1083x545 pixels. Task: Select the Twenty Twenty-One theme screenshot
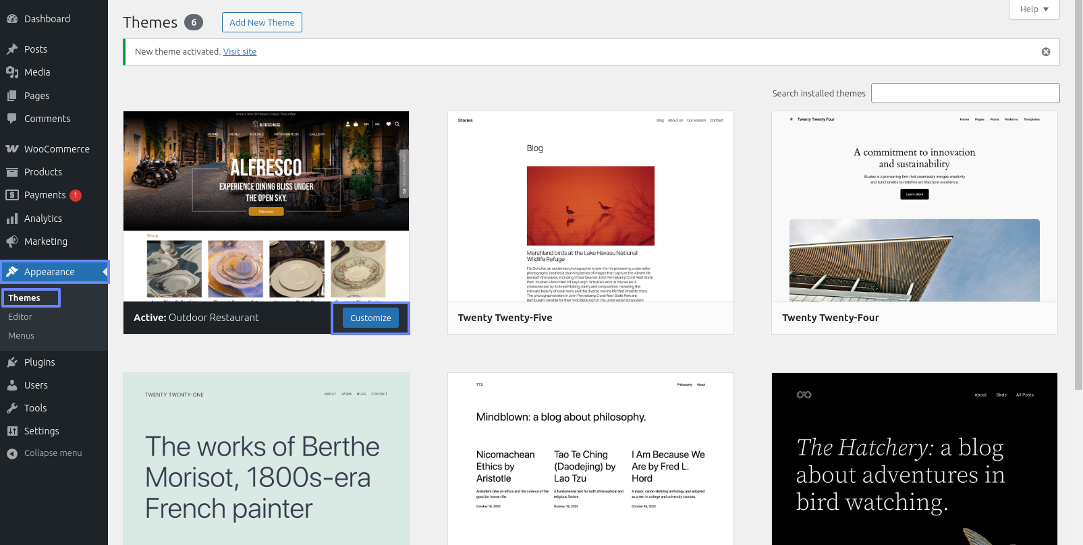[x=266, y=459]
